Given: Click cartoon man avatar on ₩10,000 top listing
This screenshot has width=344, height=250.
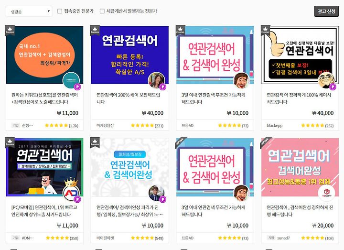Looking at the screenshot, I should 241,81.
